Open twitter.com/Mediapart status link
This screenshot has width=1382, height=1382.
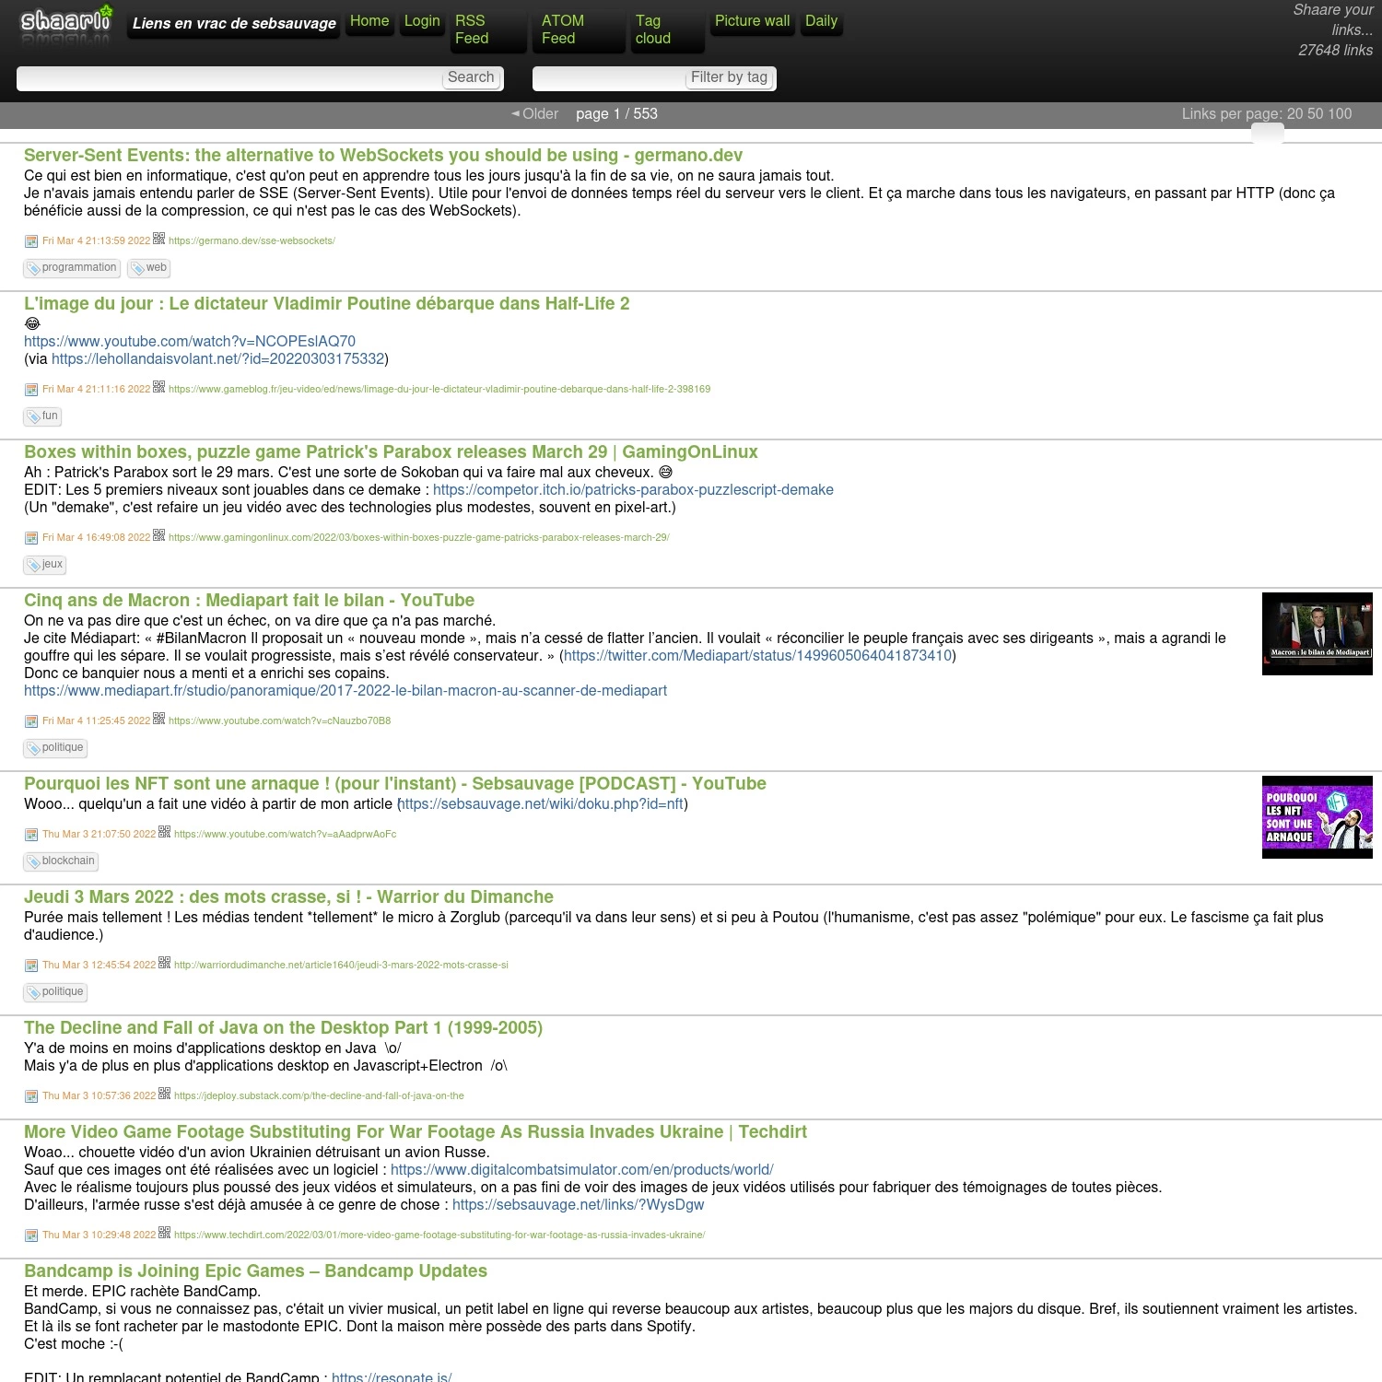[x=757, y=656]
